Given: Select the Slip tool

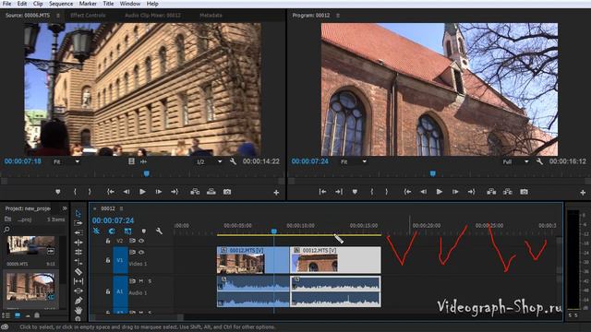Looking at the screenshot, I should click(78, 281).
